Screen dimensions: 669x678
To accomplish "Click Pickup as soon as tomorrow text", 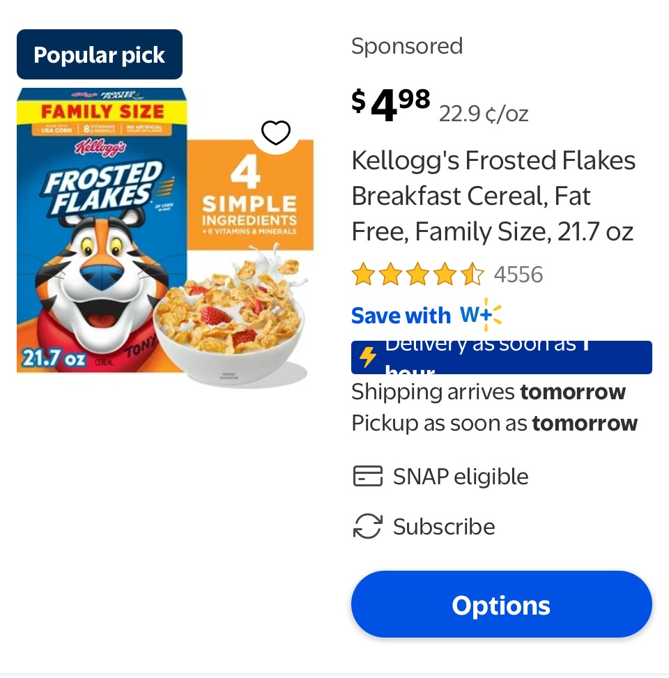I will click(494, 423).
